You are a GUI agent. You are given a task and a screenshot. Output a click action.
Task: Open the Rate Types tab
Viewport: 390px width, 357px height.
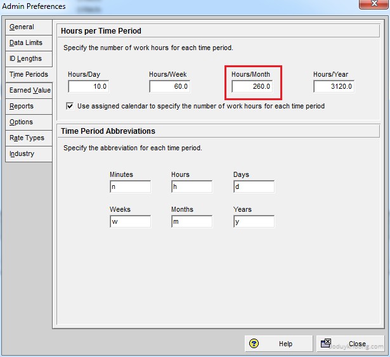tap(27, 138)
